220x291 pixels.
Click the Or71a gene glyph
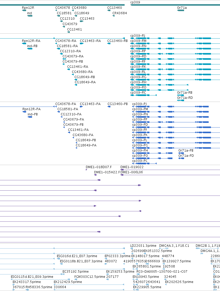pyautogui.click(x=181, y=10)
